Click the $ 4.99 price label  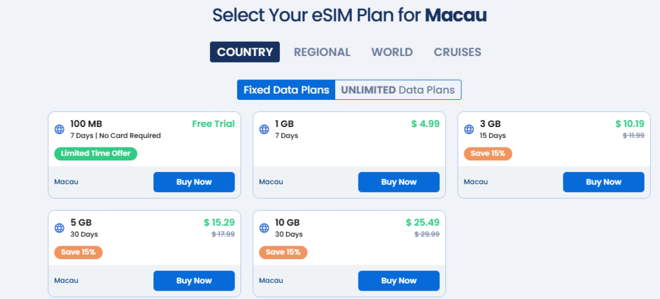425,124
